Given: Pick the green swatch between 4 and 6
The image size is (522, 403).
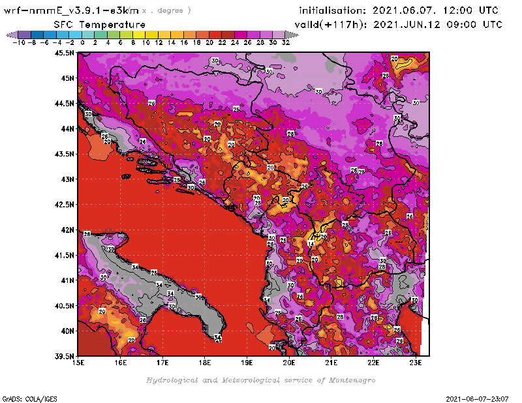Looking at the screenshot, I should tap(114, 34).
